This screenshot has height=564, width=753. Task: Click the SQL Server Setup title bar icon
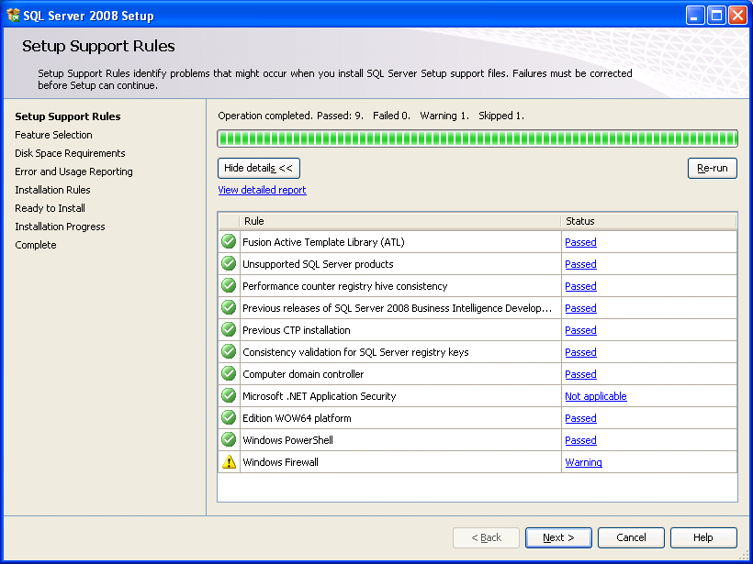(13, 16)
